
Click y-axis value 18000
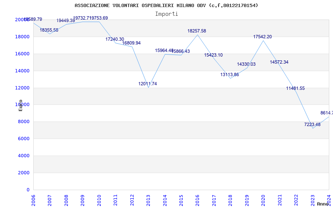click(22, 37)
